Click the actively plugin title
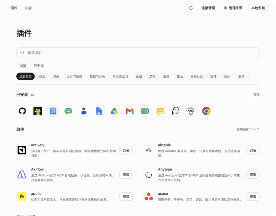 (38, 145)
